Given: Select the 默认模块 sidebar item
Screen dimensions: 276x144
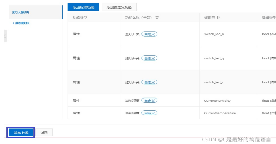Looking at the screenshot, I should pyautogui.click(x=35, y=12).
